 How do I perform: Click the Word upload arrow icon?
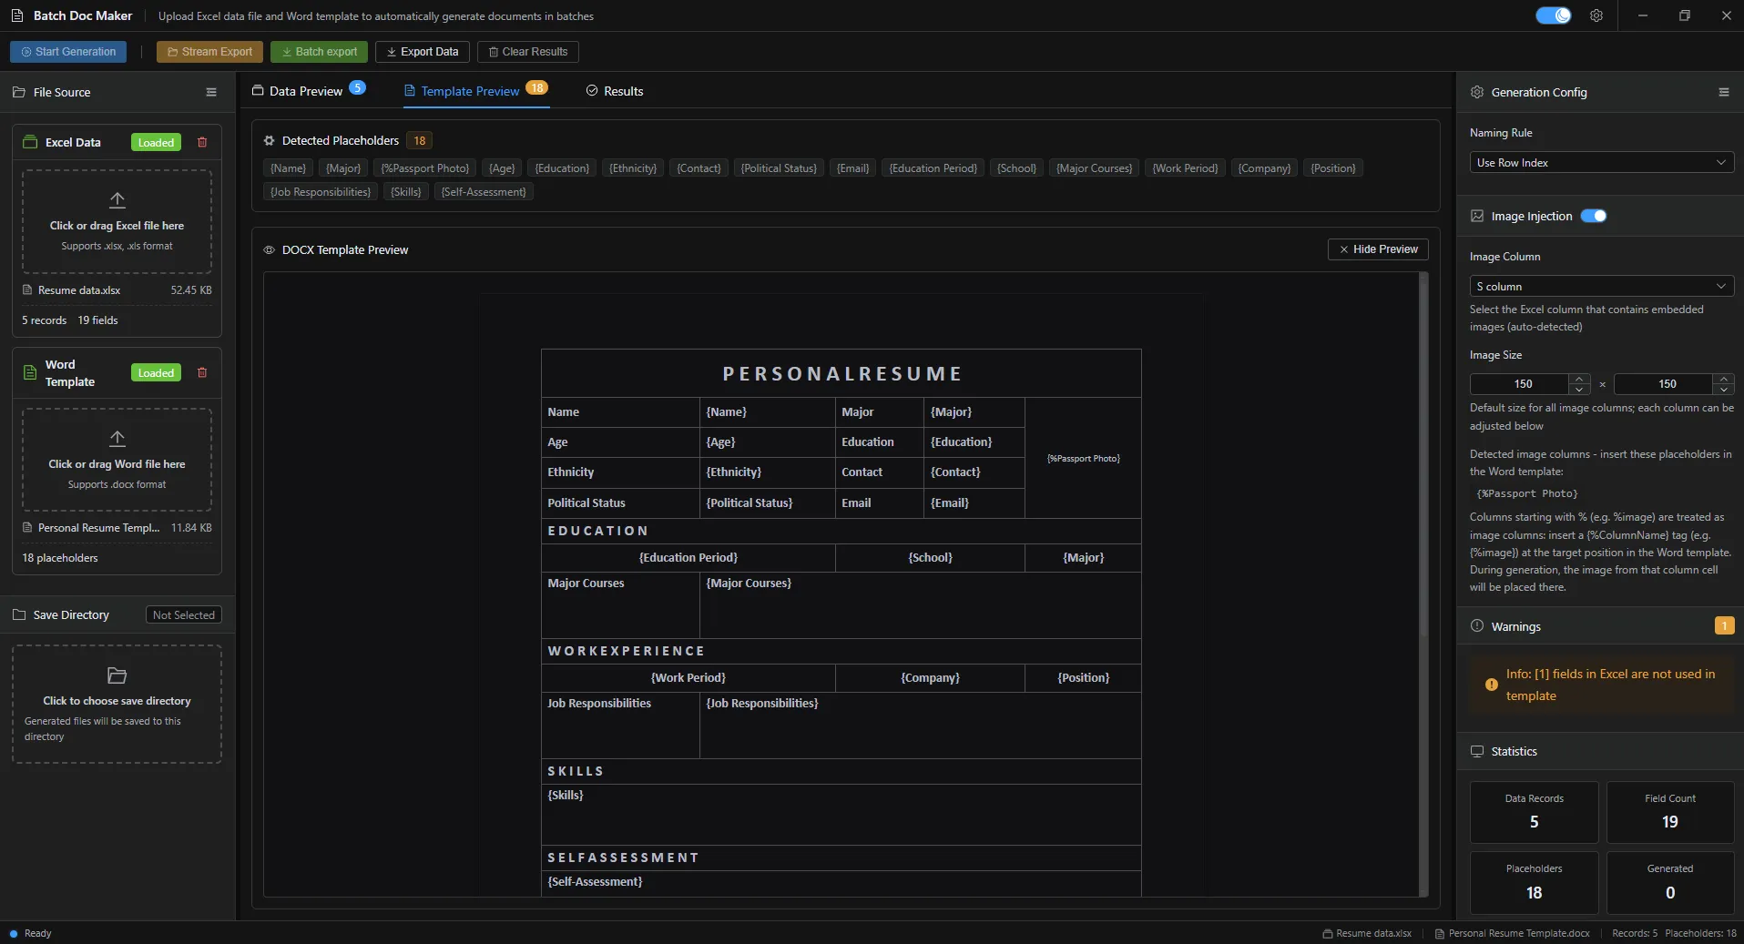117,438
